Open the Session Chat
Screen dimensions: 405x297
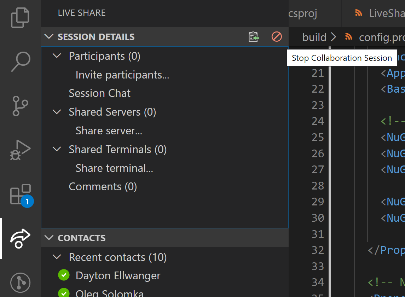(100, 93)
